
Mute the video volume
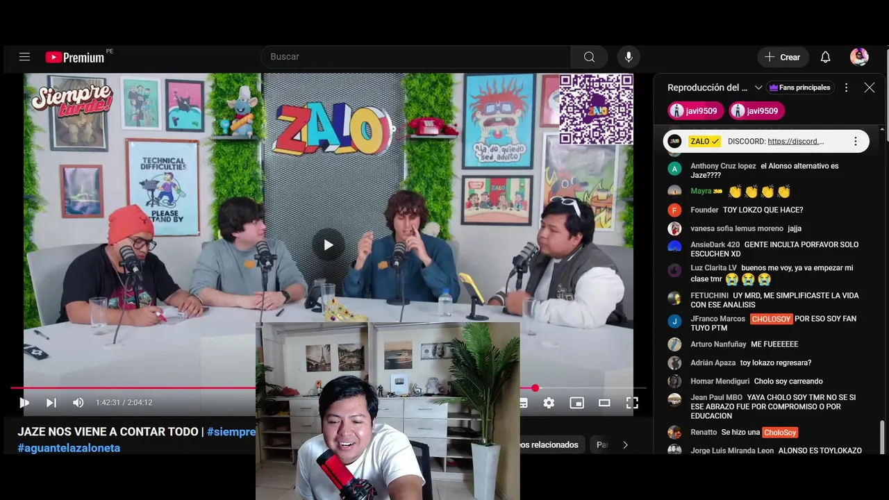78,402
